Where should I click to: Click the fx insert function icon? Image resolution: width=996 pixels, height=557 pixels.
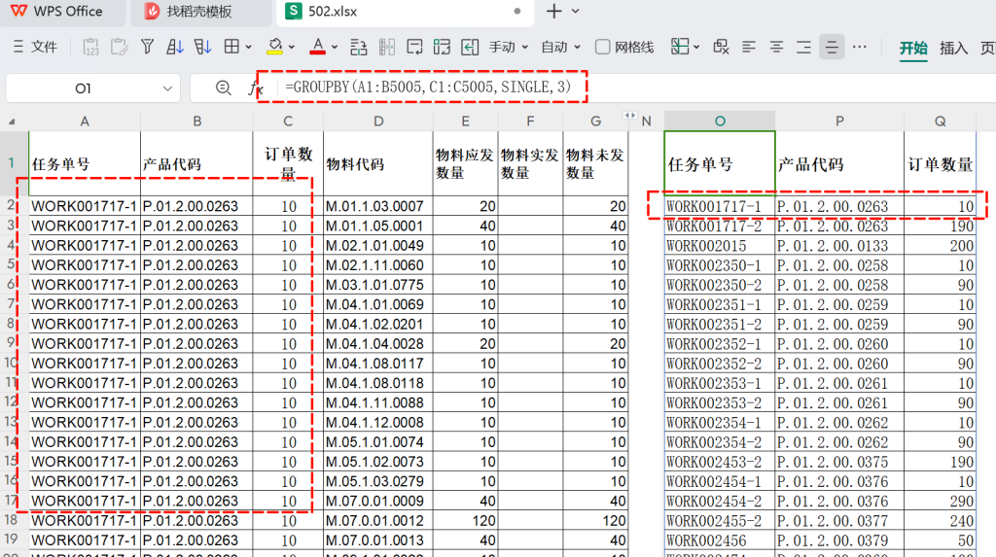(x=256, y=88)
